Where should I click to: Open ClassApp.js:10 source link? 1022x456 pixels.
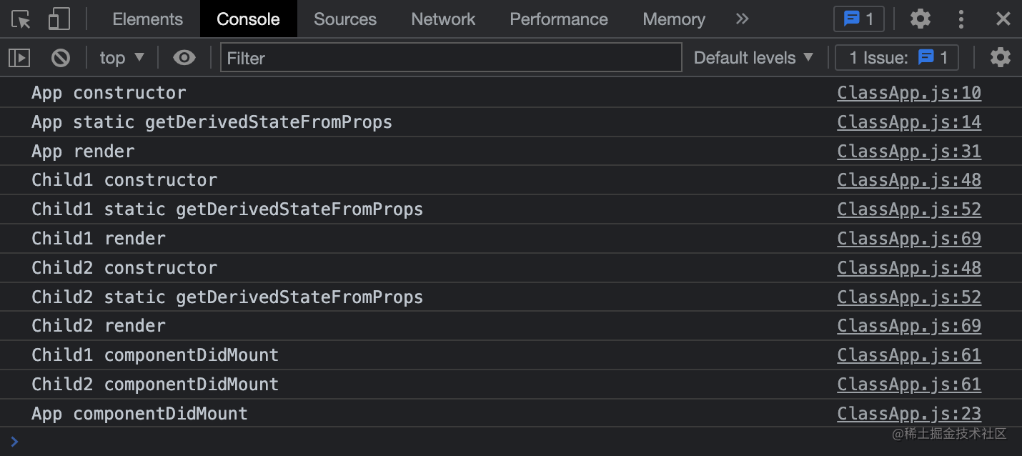pos(909,93)
